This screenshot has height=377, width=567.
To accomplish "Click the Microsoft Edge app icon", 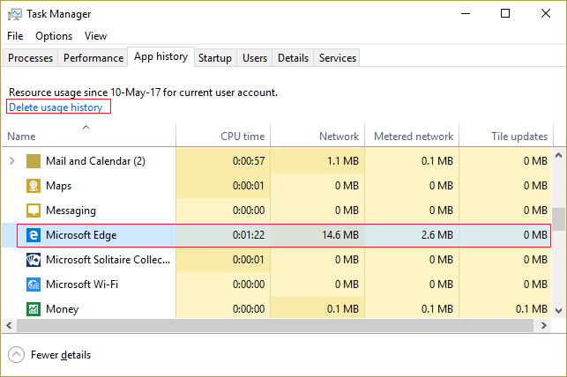I will 34,235.
